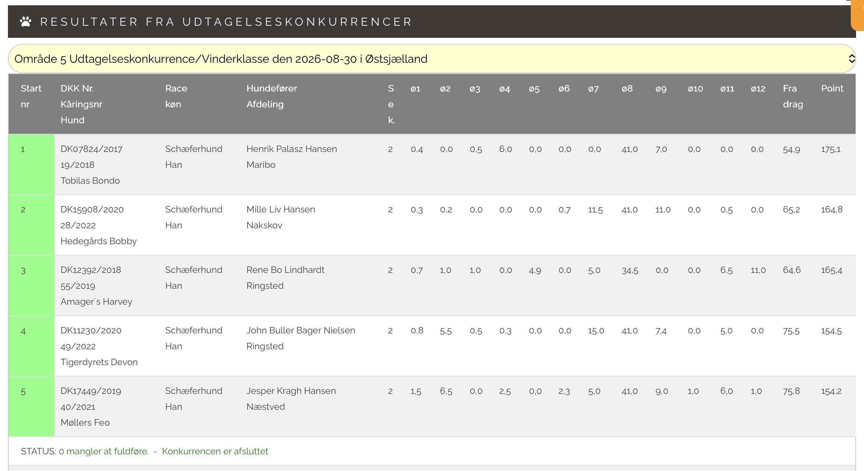Click the orange tab at top-right corner
The image size is (864, 471).
tap(858, 15)
